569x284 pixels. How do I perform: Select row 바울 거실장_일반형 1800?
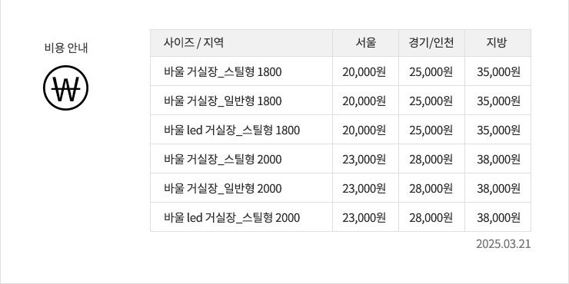coord(341,101)
